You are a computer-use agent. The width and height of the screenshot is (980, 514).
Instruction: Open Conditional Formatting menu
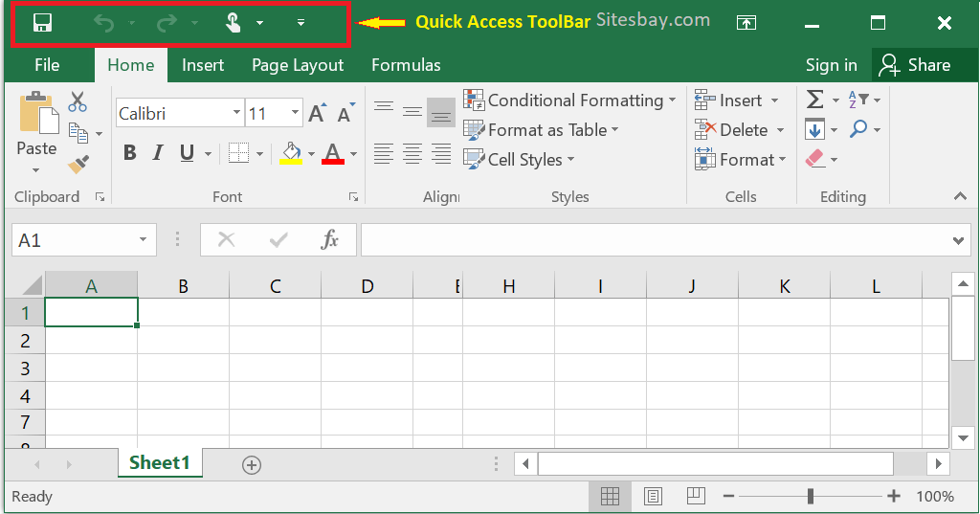click(570, 101)
